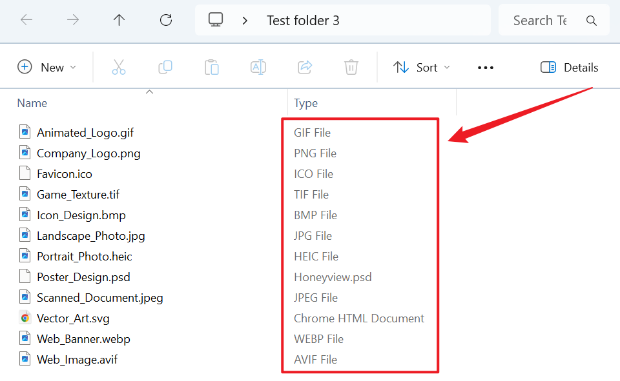Click the Rename icon
The height and width of the screenshot is (381, 620).
[258, 67]
